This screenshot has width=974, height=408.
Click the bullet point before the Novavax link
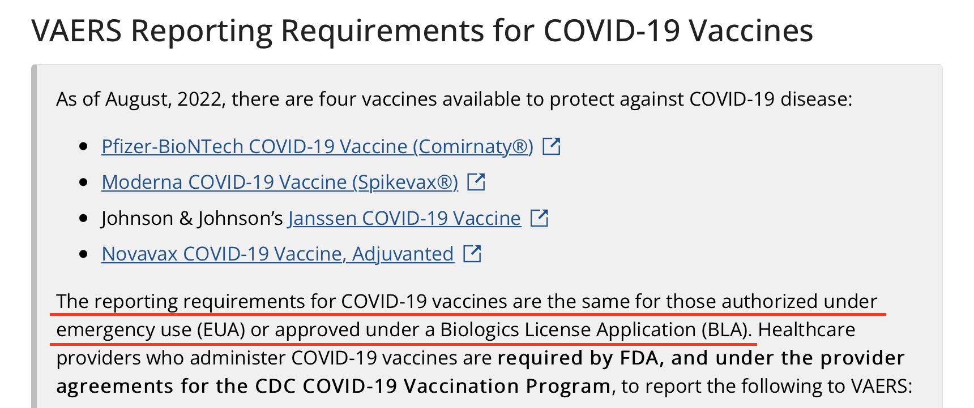point(84,254)
